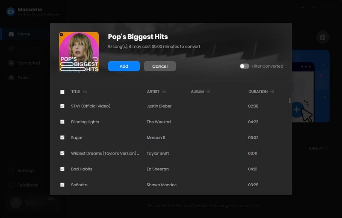Click the blue Add button
Screen dimensions: 342x218
pos(124,66)
